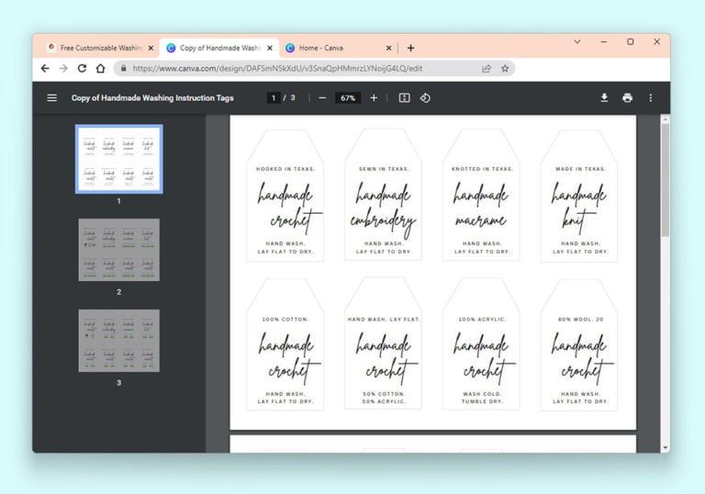Download the PDF file
The height and width of the screenshot is (494, 705).
[604, 98]
